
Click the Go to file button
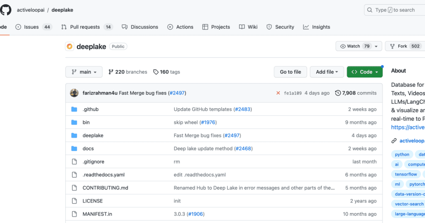point(290,72)
